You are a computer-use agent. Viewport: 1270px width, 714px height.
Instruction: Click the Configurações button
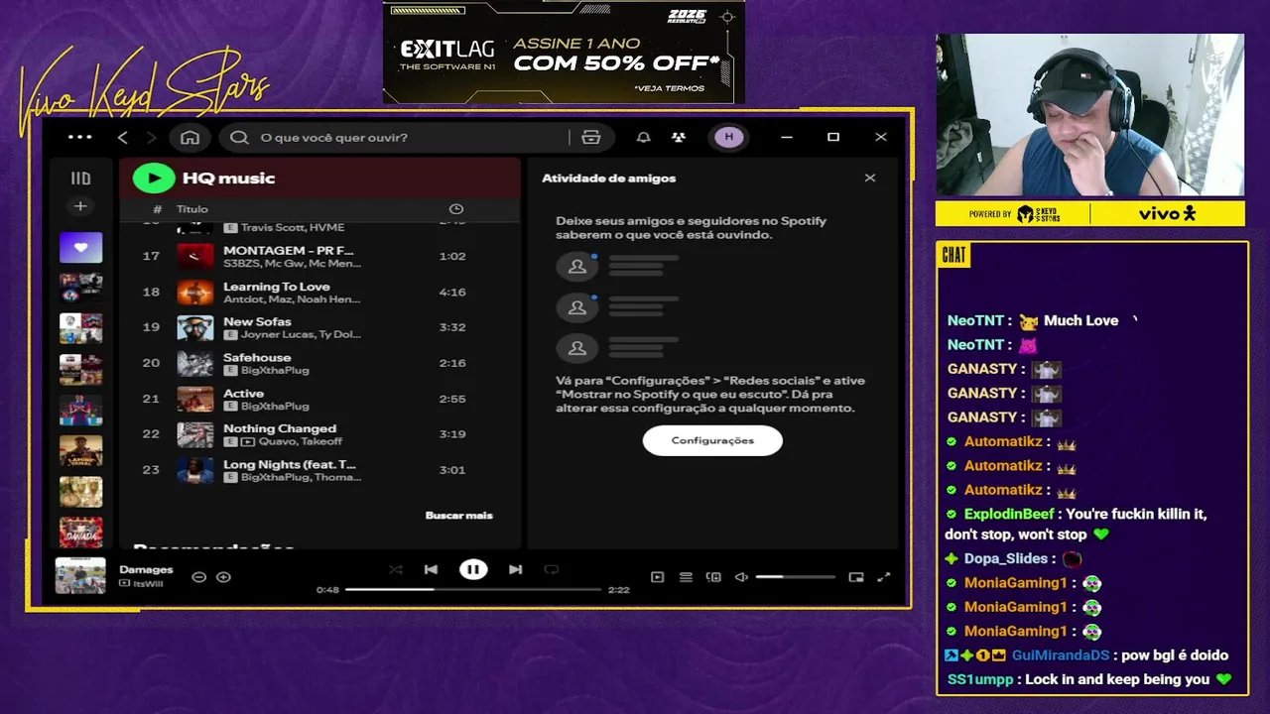click(712, 440)
